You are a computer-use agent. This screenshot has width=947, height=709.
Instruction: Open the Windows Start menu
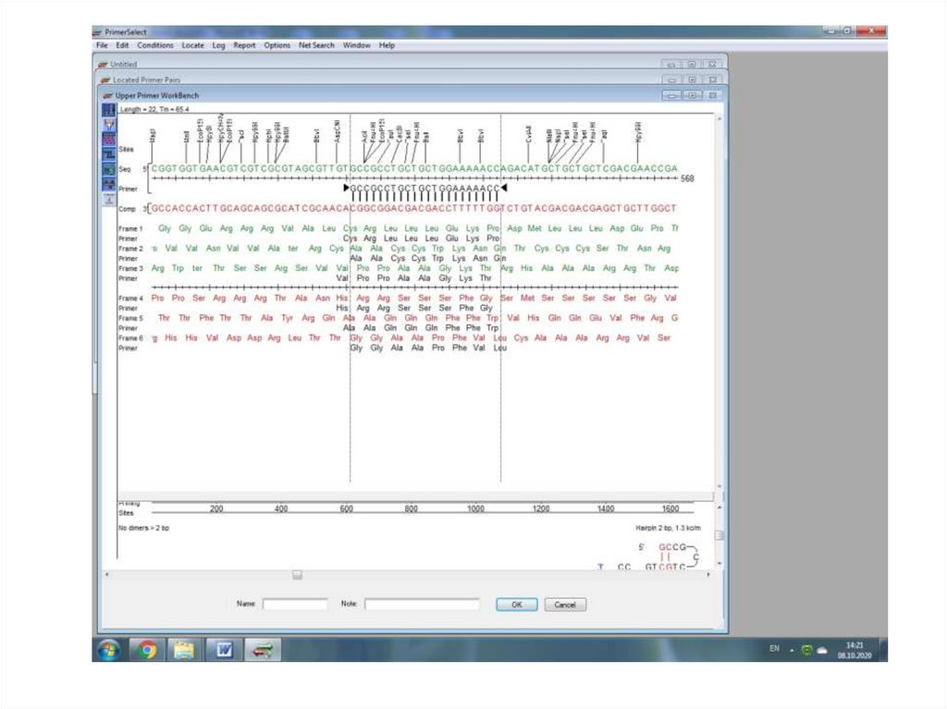pyautogui.click(x=109, y=650)
